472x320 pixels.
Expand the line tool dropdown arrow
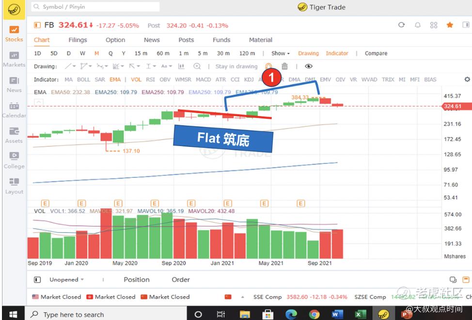74,66
